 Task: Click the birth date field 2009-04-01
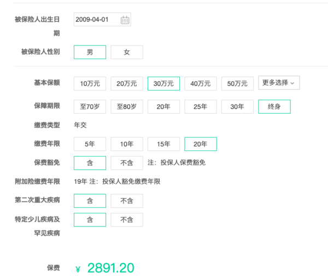coord(102,20)
